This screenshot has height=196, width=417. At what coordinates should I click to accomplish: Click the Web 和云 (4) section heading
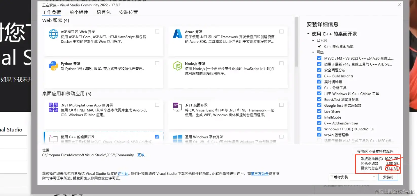click(x=55, y=20)
